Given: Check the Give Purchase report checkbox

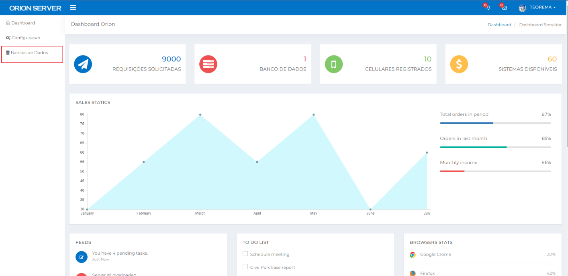Looking at the screenshot, I should click(x=245, y=267).
